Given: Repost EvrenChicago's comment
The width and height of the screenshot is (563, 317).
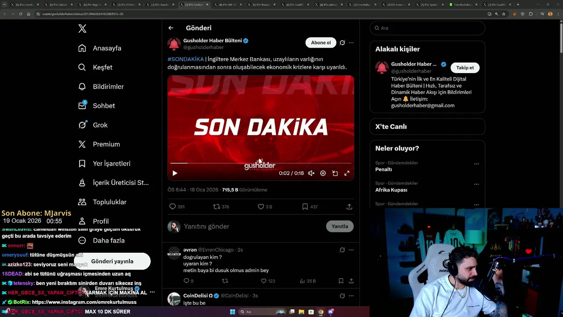Looking at the screenshot, I should pyautogui.click(x=225, y=281).
